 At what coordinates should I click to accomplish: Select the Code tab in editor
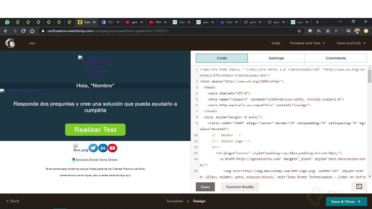(222, 58)
